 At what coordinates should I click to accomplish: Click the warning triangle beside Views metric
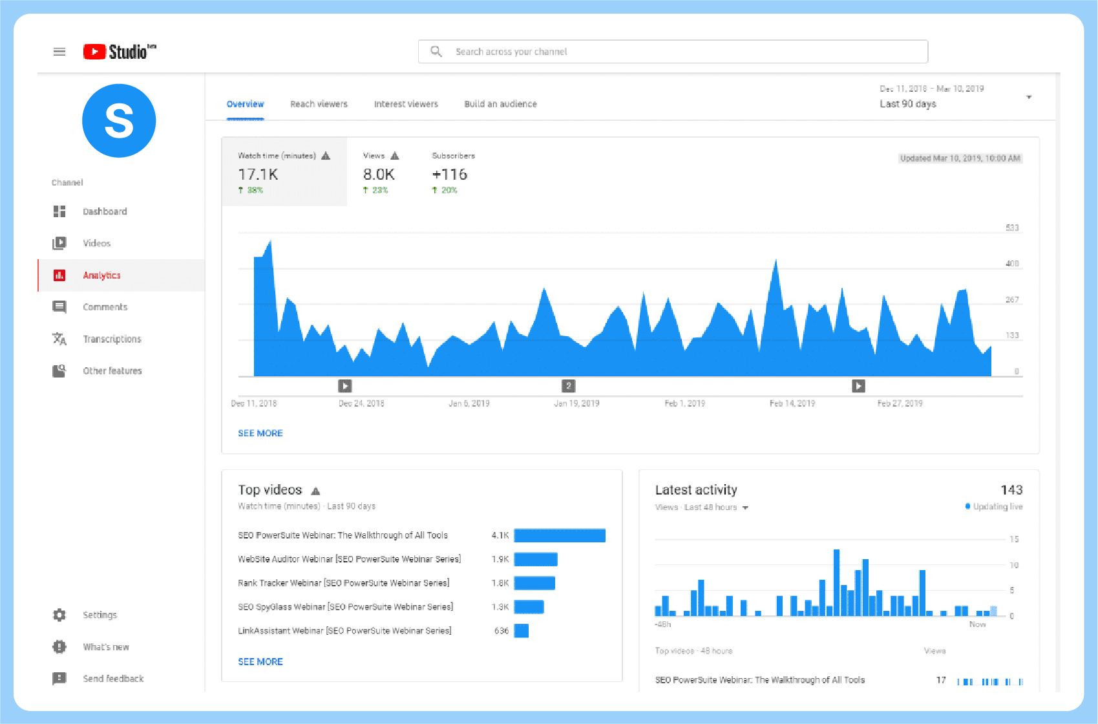tap(395, 156)
